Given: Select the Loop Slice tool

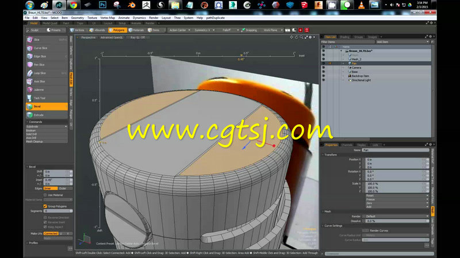Looking at the screenshot, I should (x=47, y=73).
